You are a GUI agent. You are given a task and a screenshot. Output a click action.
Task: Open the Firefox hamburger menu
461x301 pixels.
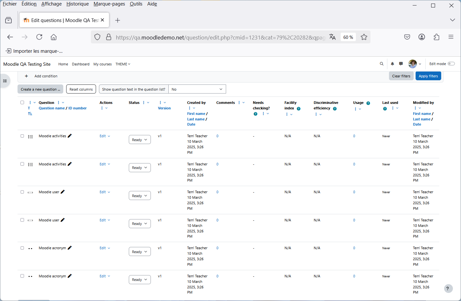tap(451, 37)
